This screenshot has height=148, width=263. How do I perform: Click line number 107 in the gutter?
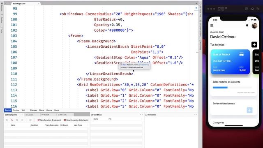pos(14,58)
